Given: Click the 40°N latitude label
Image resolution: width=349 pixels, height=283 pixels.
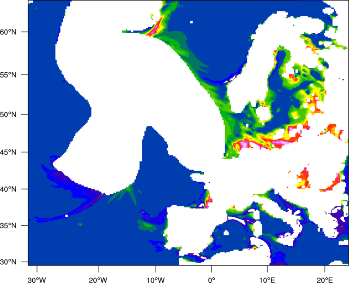Looking at the screenshot, I should coord(8,189).
